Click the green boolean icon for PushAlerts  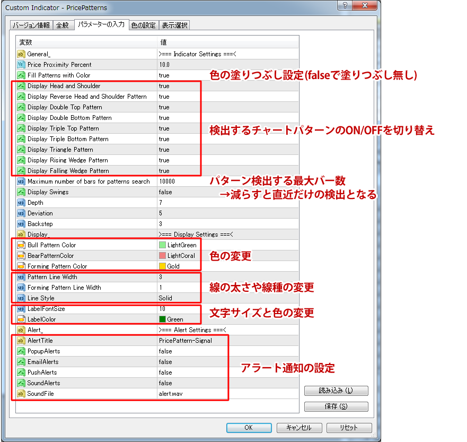[22, 372]
